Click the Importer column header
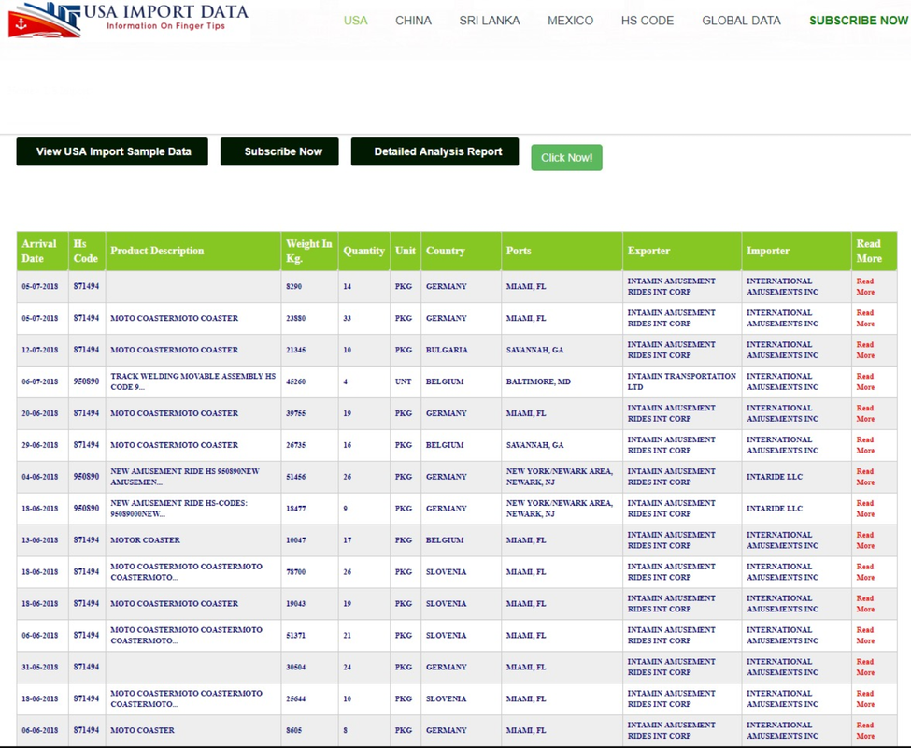Image resolution: width=911 pixels, height=748 pixels. point(797,252)
